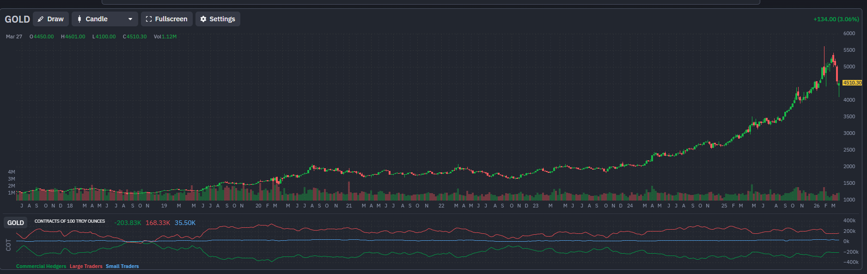Screen dimensions: 867x274
Task: Click the candlestick icon in the chart type selector
Action: (79, 19)
